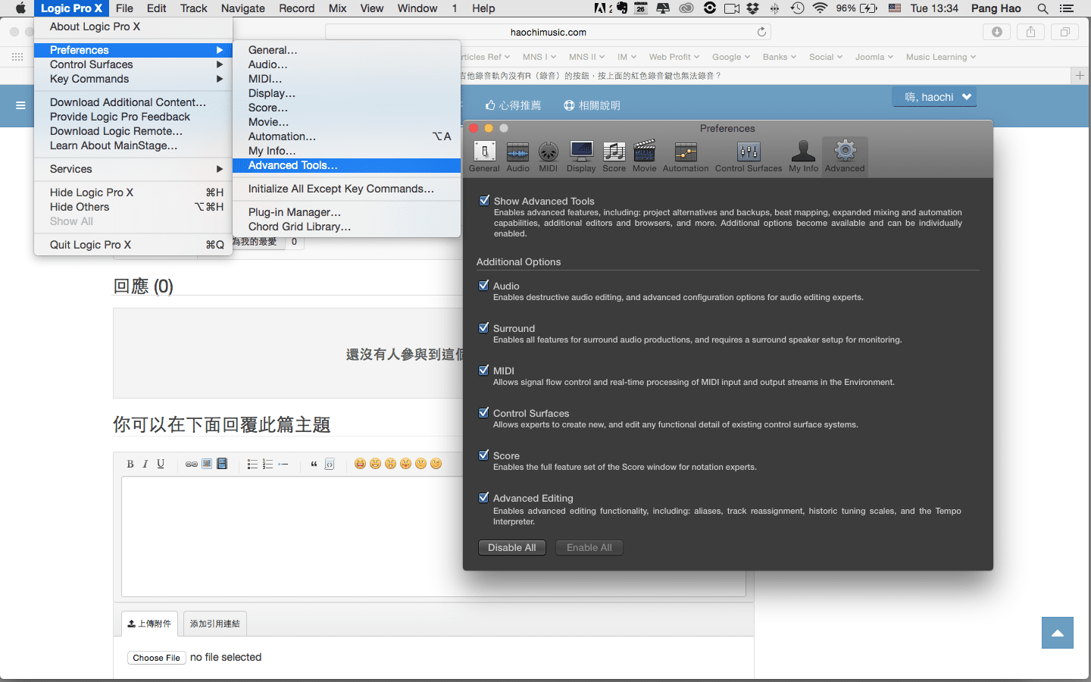The height and width of the screenshot is (682, 1091).
Task: Insert a horizontal rule in the reply editor
Action: point(283,464)
